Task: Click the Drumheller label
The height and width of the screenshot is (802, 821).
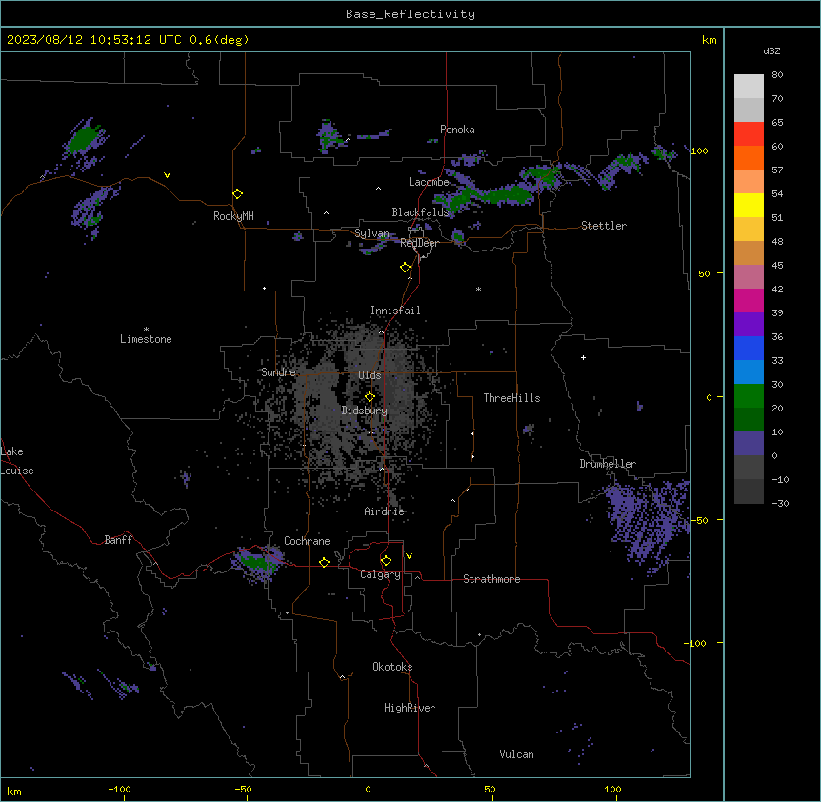Action: pos(608,464)
